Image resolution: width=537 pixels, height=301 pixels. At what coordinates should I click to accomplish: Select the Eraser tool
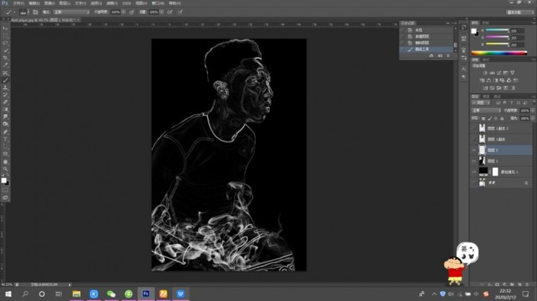(x=5, y=102)
